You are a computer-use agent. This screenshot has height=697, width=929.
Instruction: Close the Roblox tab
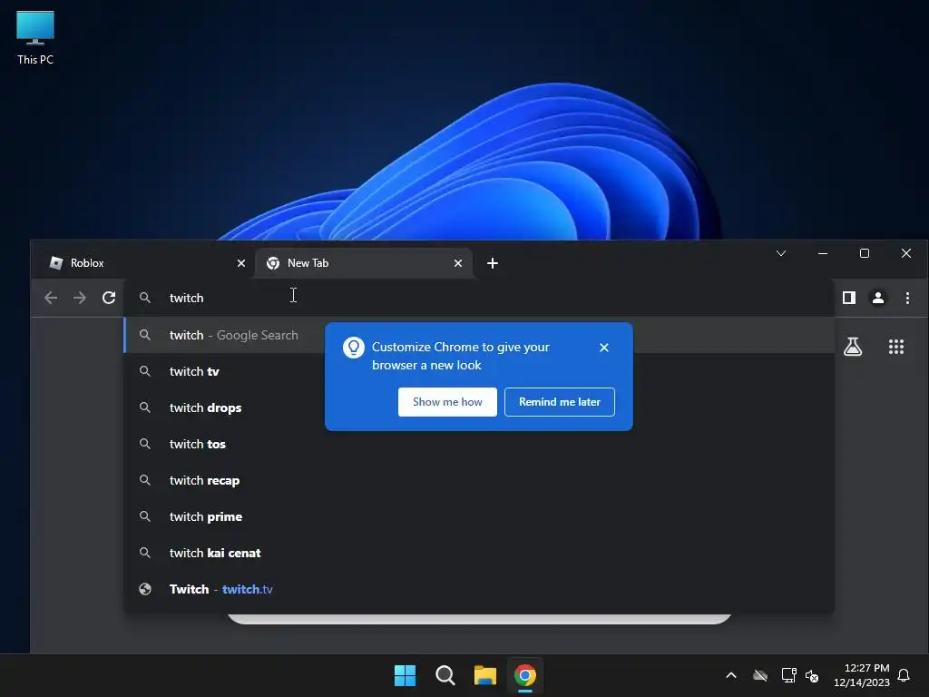[x=241, y=263]
